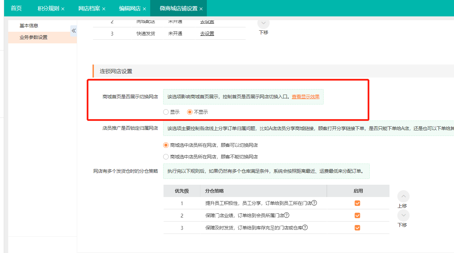Viewport: 454px width, 253px height.
Task: Select 显示 radio for store switching
Action: [x=166, y=112]
